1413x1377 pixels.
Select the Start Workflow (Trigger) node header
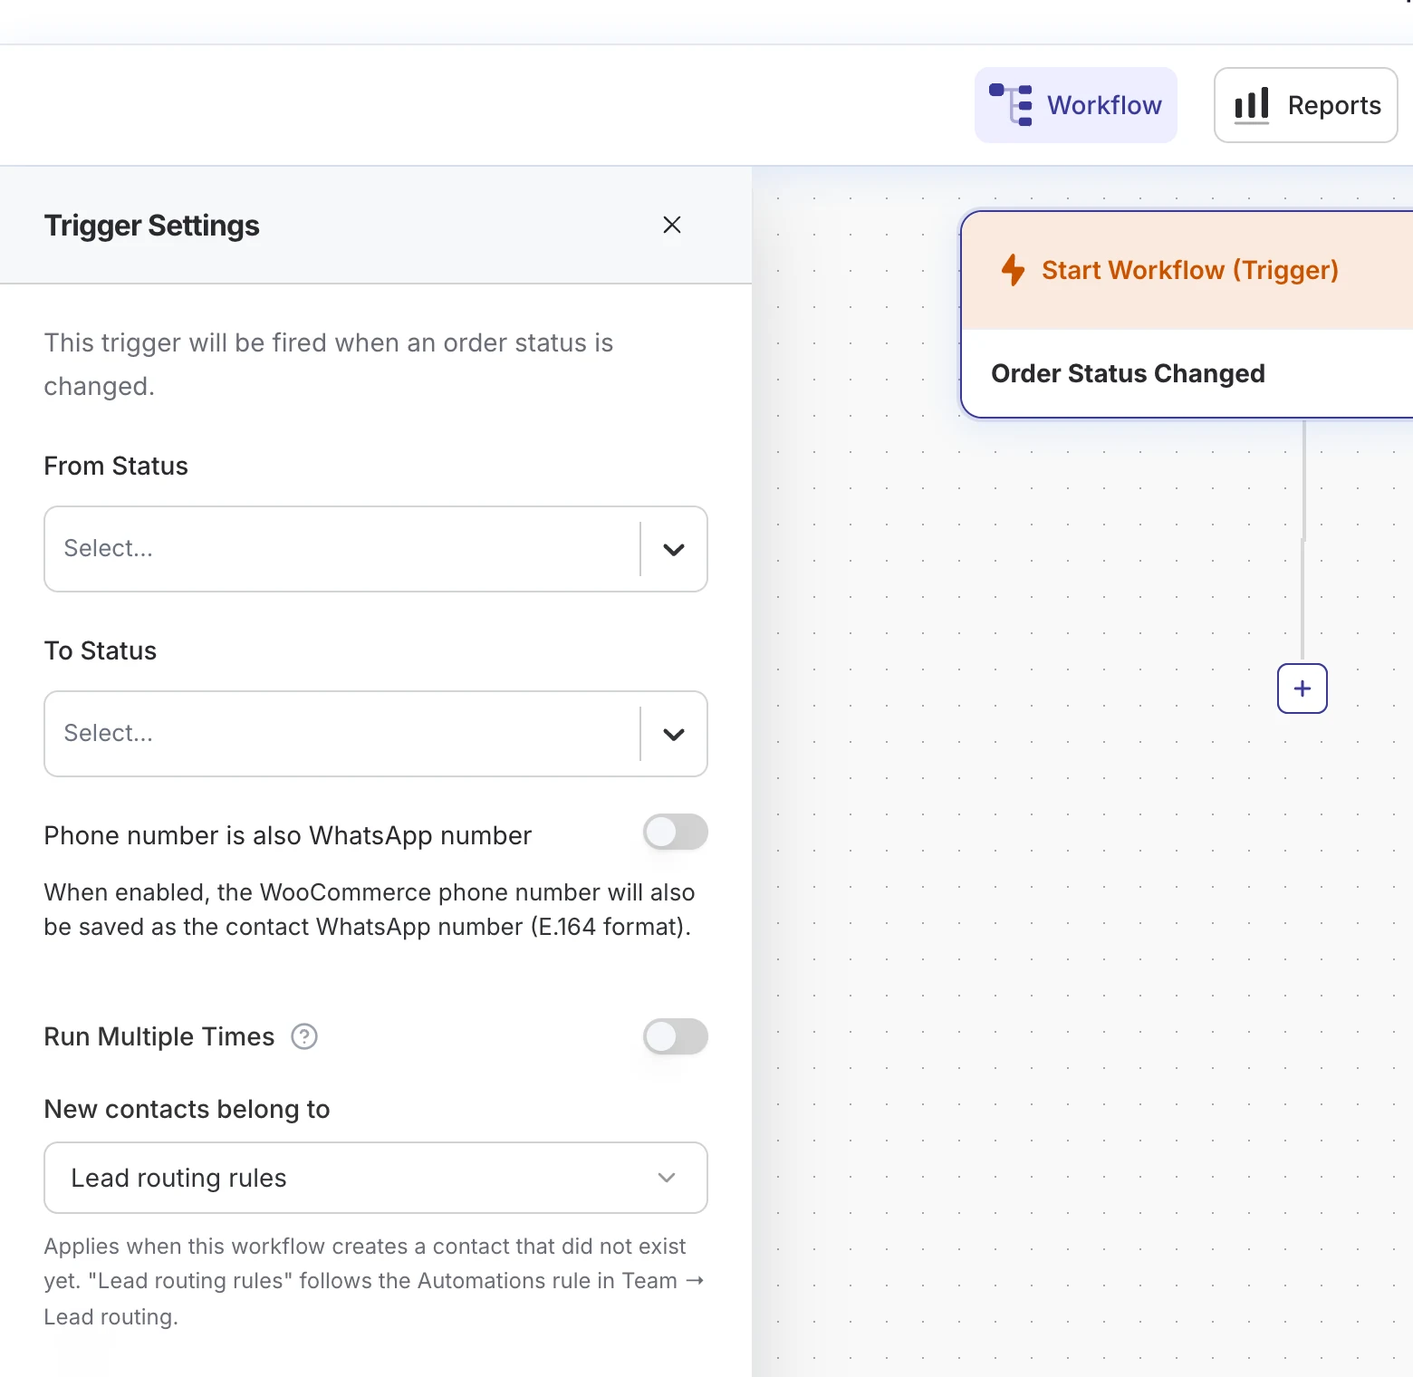point(1187,270)
